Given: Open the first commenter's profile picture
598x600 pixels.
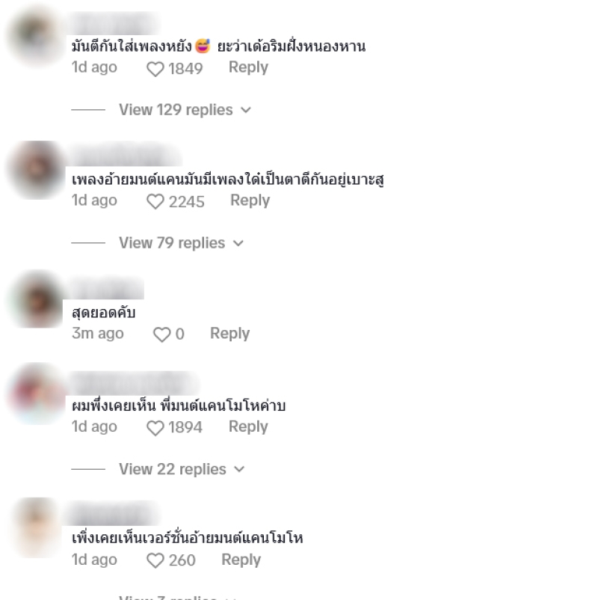Looking at the screenshot, I should pos(37,35).
